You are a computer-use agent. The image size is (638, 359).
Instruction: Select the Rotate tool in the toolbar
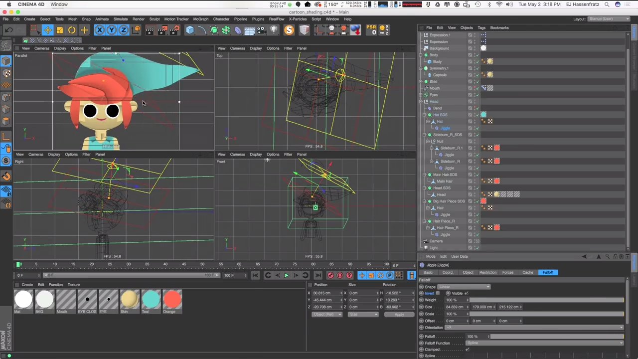click(x=72, y=30)
